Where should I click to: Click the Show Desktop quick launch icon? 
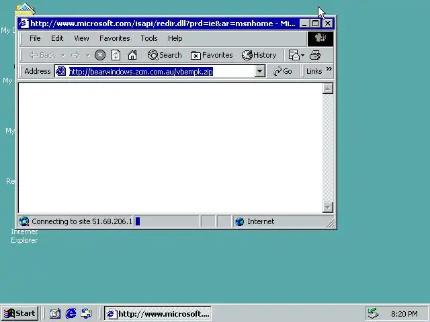tap(55, 313)
